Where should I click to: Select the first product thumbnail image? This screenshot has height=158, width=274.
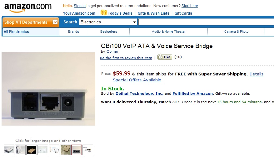click(9, 150)
